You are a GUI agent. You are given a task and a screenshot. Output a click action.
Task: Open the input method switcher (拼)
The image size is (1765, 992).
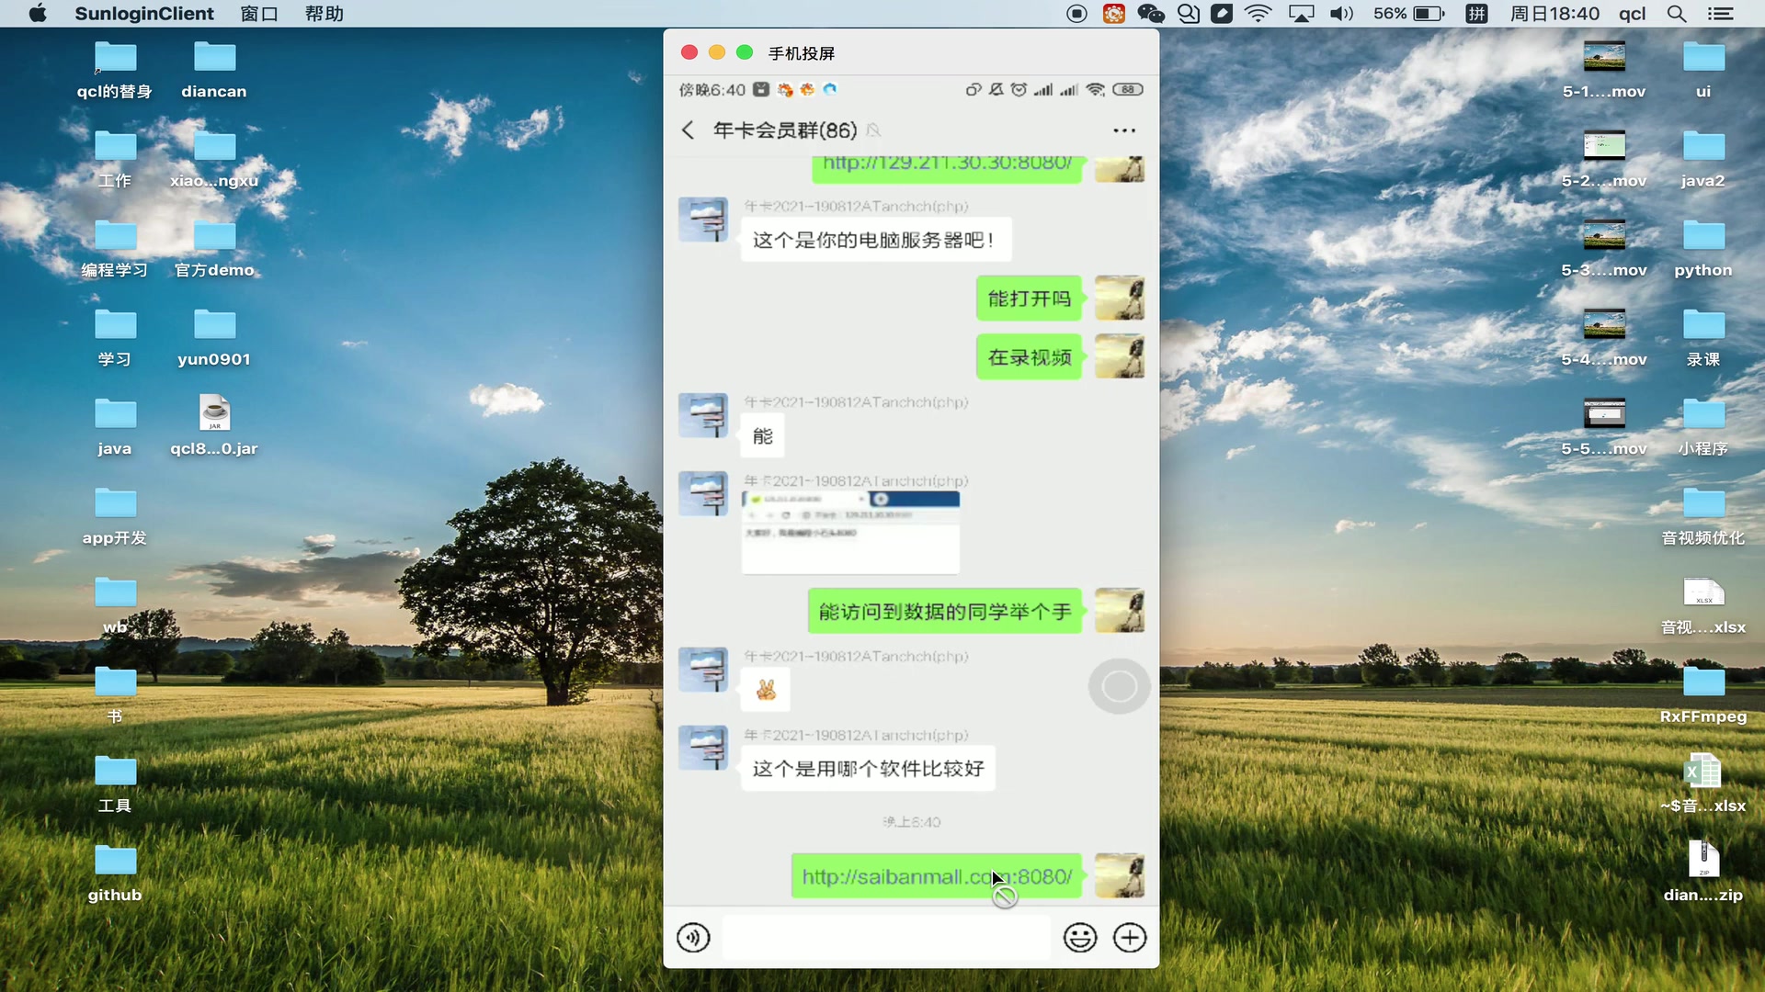tap(1477, 14)
